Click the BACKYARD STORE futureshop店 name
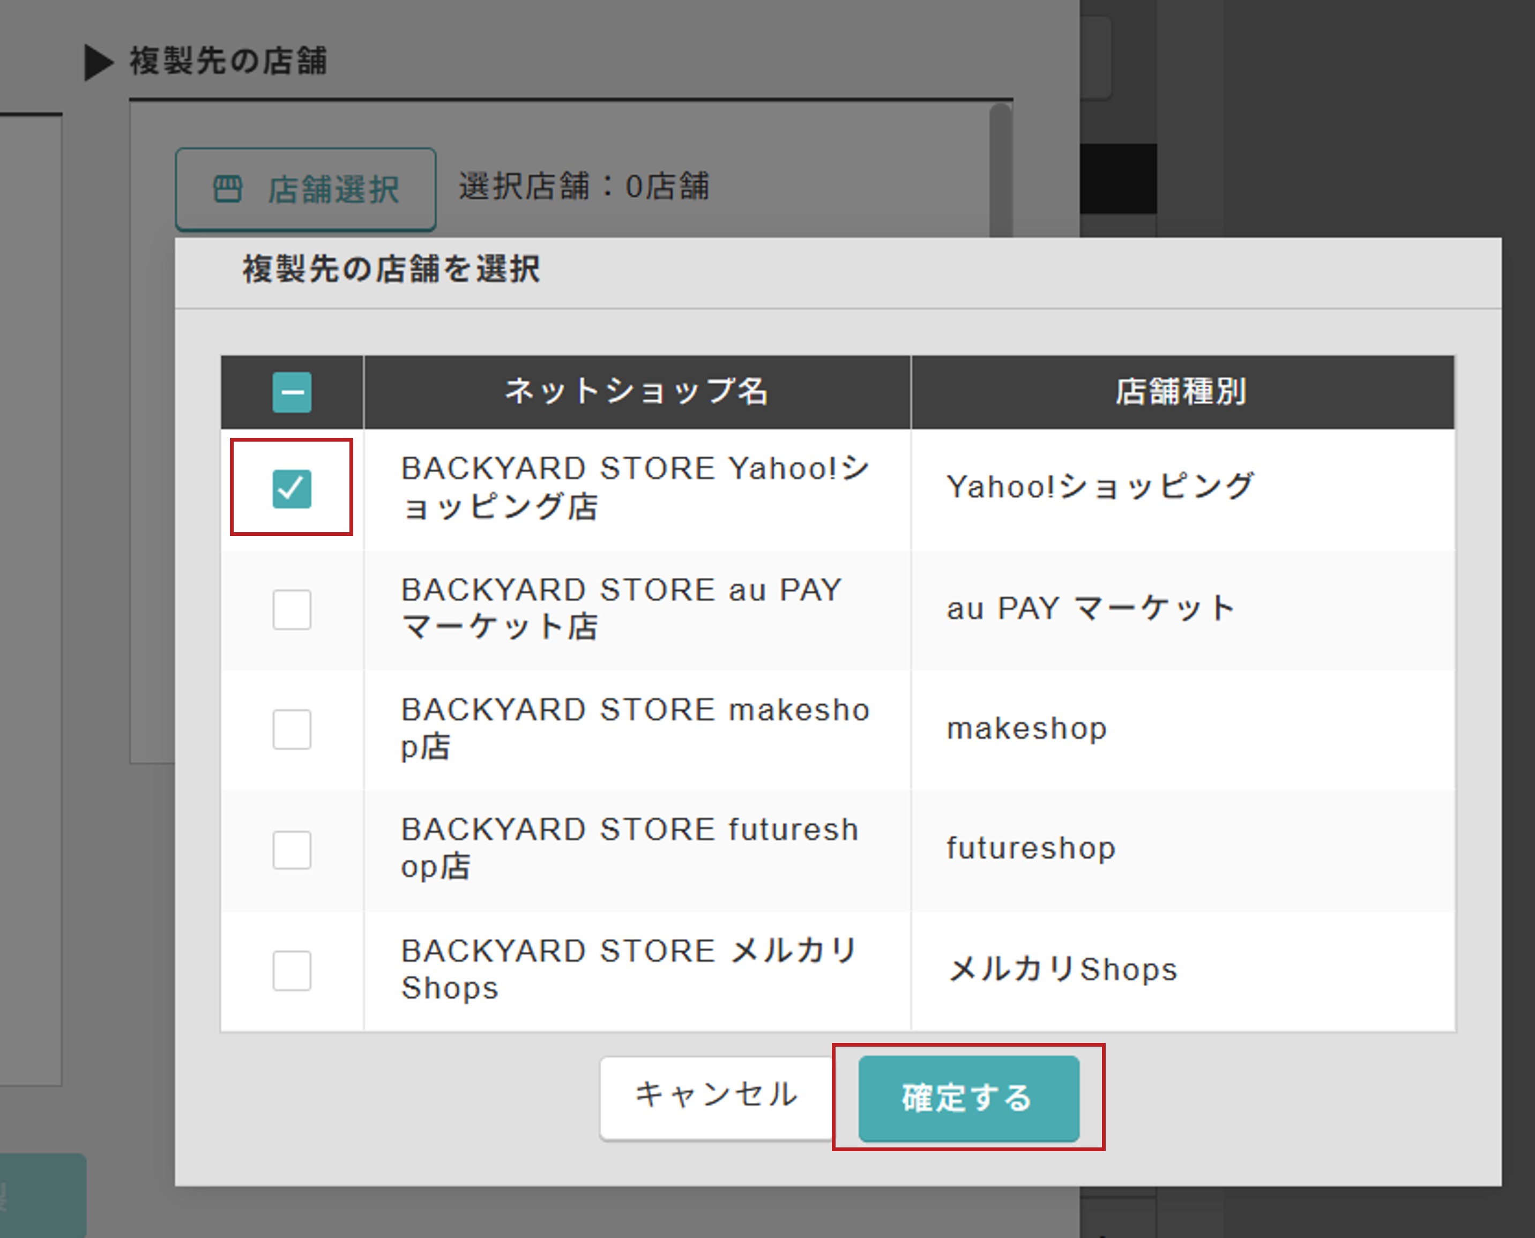The image size is (1535, 1238). 629,848
